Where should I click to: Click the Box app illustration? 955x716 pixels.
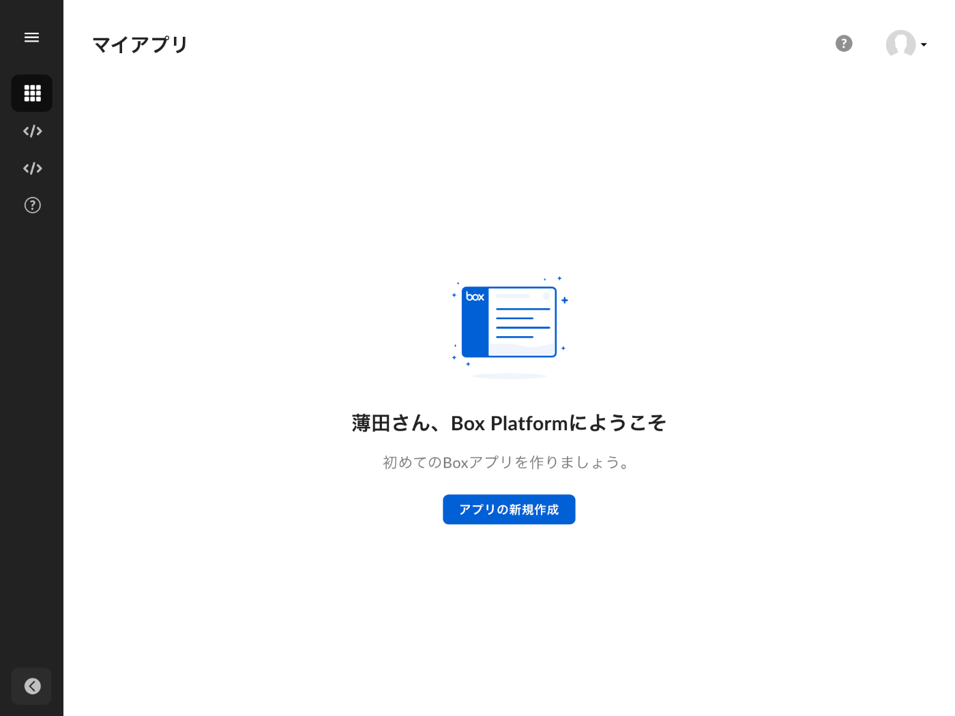tap(510, 327)
